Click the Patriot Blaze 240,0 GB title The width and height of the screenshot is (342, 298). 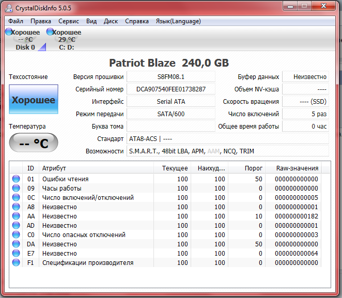pyautogui.click(x=169, y=63)
